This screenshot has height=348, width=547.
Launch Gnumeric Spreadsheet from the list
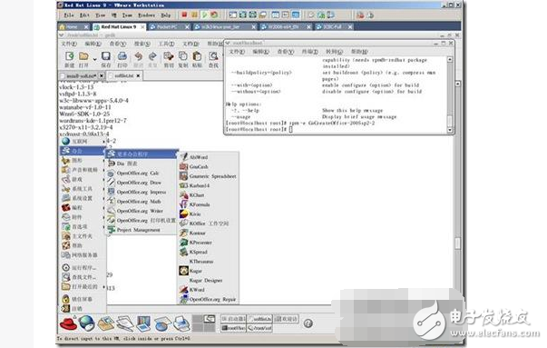(x=209, y=176)
